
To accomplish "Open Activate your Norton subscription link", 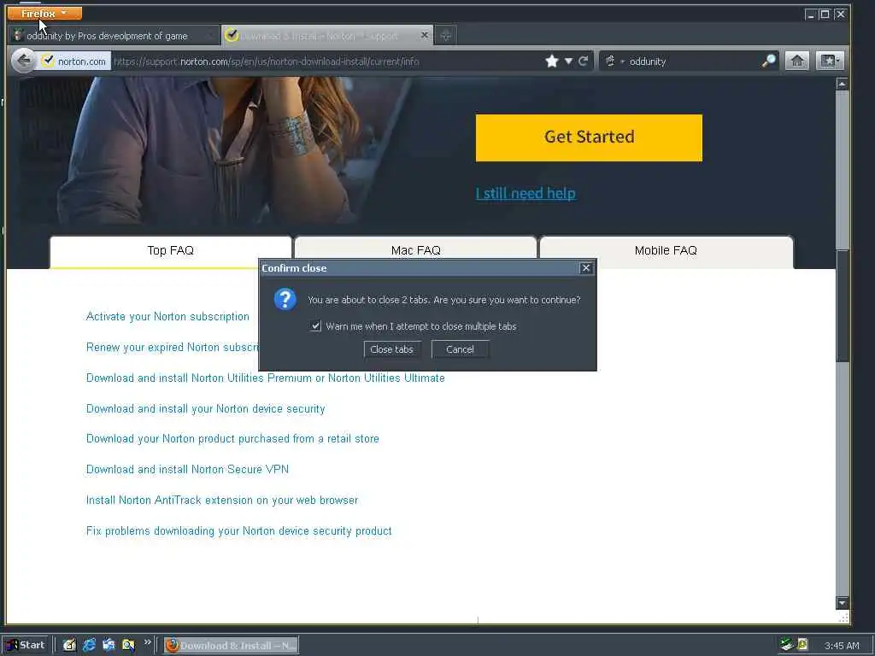I will tap(167, 317).
